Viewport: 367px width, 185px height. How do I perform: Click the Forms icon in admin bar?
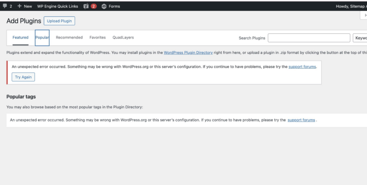click(x=104, y=6)
